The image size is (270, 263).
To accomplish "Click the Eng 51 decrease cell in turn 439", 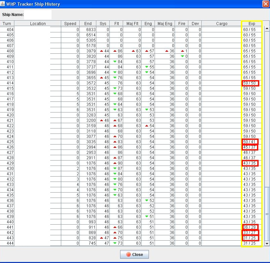I will coord(148,217).
